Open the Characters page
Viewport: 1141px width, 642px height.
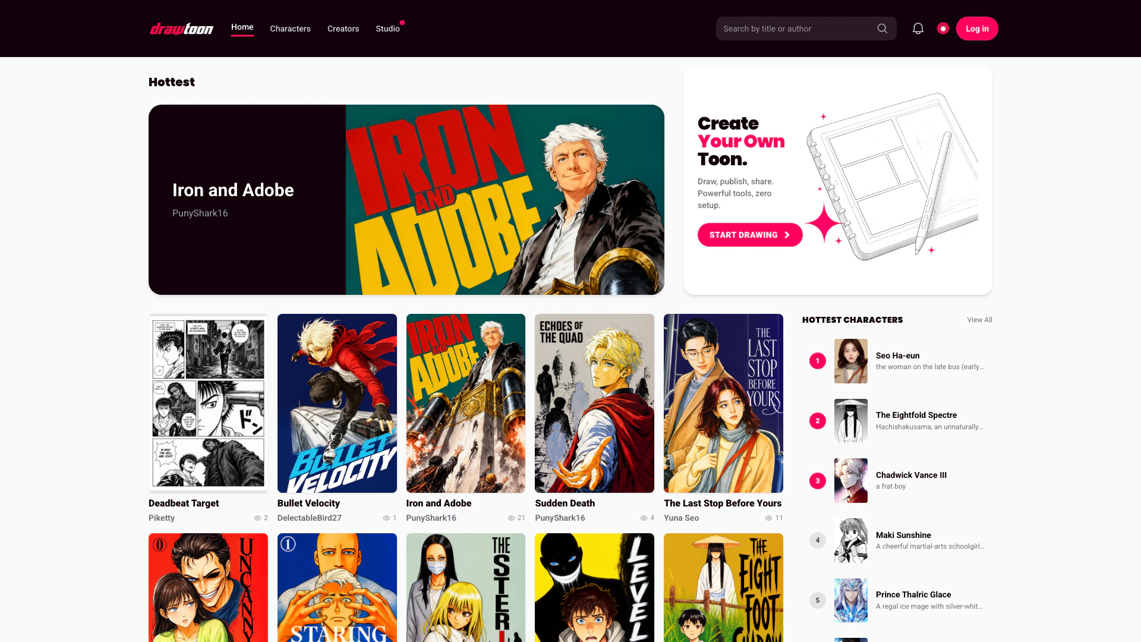click(x=290, y=29)
